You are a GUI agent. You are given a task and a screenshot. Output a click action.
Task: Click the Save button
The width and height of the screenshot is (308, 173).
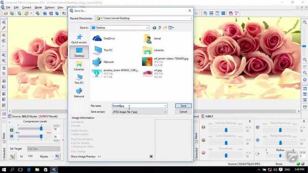pos(183,106)
